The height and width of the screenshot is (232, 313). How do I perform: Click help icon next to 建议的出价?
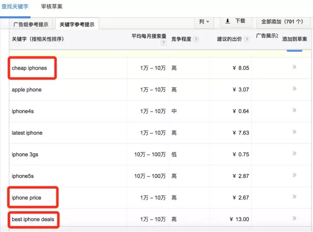click(247, 39)
